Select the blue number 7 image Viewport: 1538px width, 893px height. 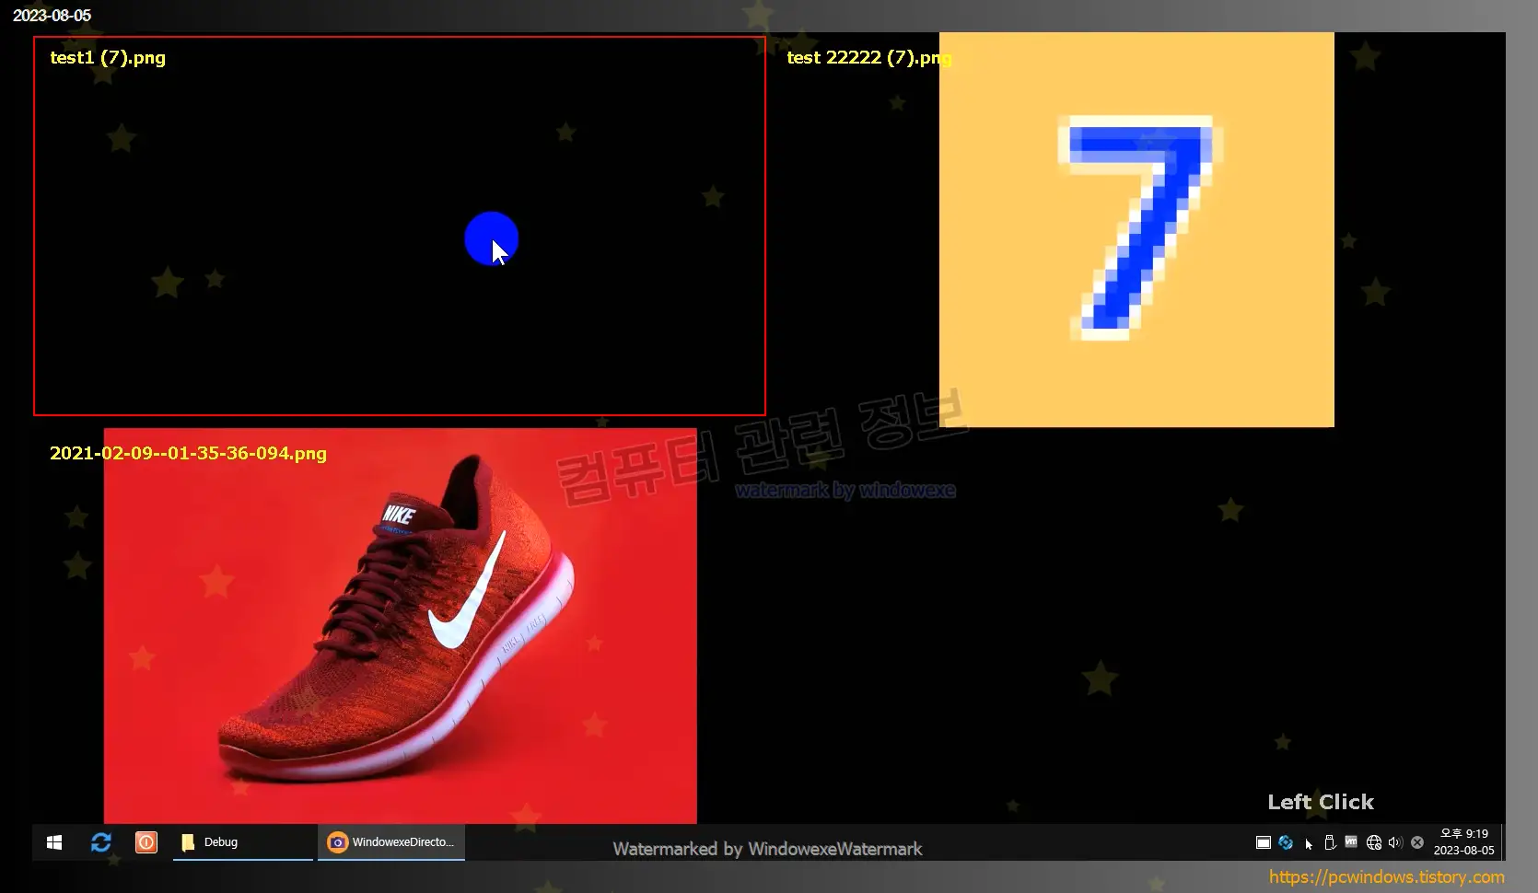(x=1136, y=229)
